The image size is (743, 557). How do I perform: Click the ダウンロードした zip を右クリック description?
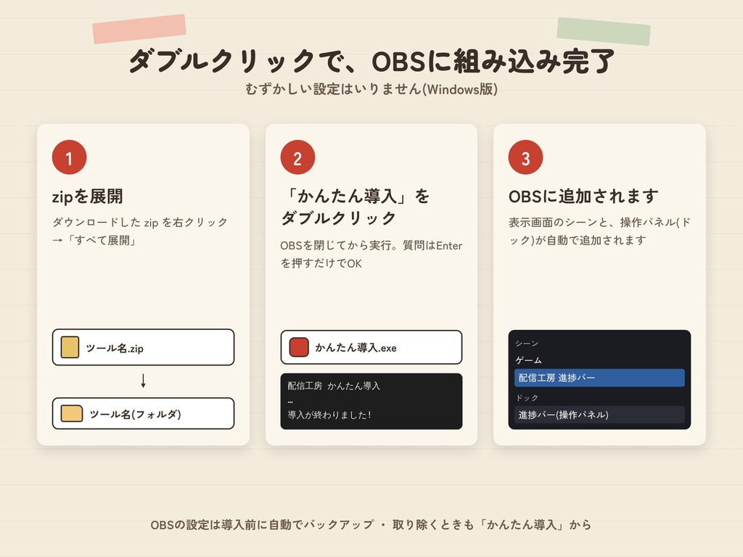tap(140, 231)
